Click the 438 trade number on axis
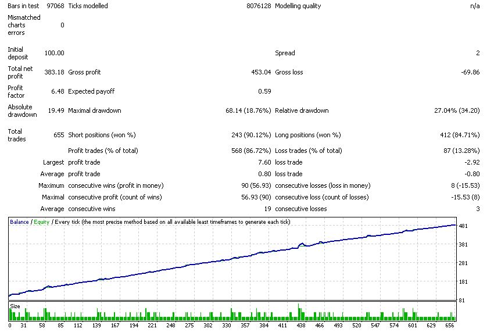Screen dimensions: 494x332 [x=301, y=326]
